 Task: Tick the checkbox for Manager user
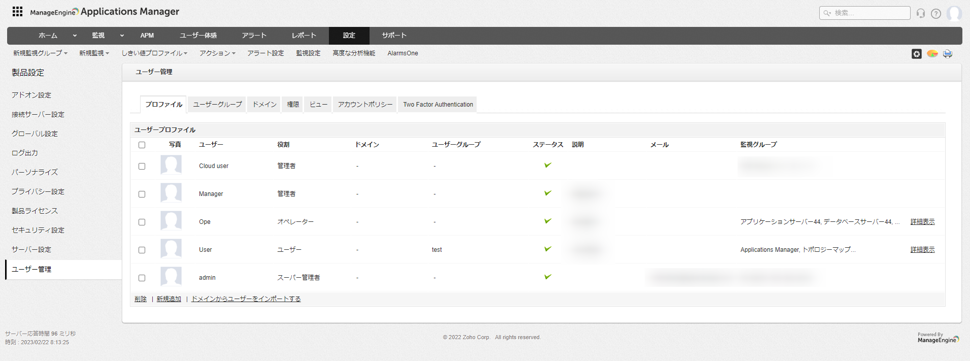[x=142, y=194]
